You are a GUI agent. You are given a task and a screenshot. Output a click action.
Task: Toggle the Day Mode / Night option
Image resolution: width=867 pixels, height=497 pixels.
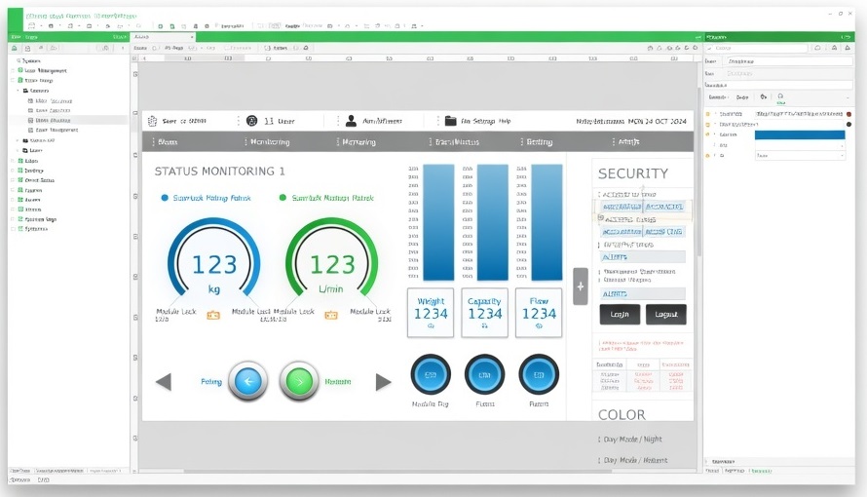(x=633, y=440)
